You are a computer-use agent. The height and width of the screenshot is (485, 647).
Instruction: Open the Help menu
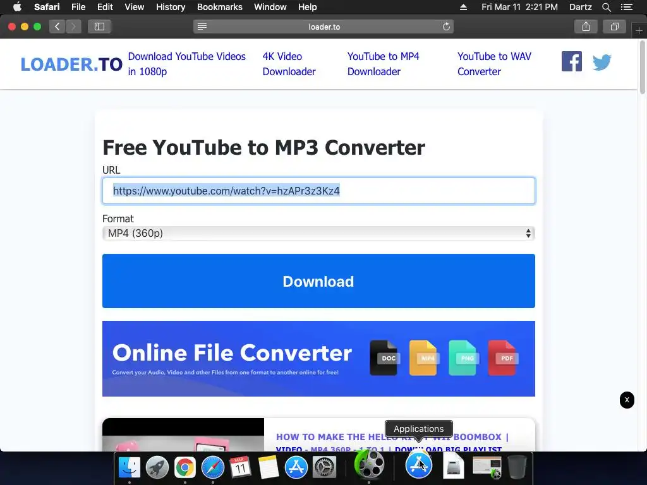pyautogui.click(x=308, y=7)
